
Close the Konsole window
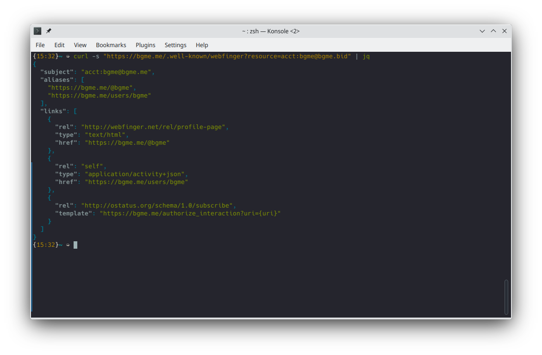point(505,31)
